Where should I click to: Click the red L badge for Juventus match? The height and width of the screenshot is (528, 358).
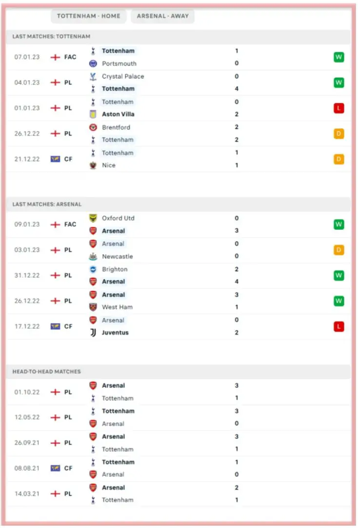[x=339, y=326]
